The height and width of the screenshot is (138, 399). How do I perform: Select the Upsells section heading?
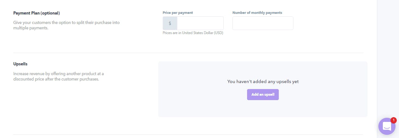tap(20, 64)
